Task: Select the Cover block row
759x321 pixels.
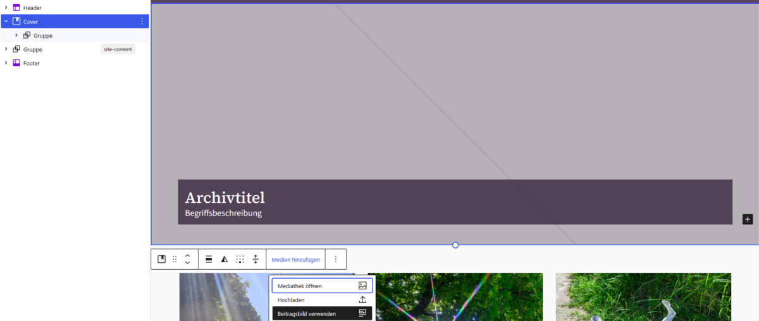Action: point(75,21)
